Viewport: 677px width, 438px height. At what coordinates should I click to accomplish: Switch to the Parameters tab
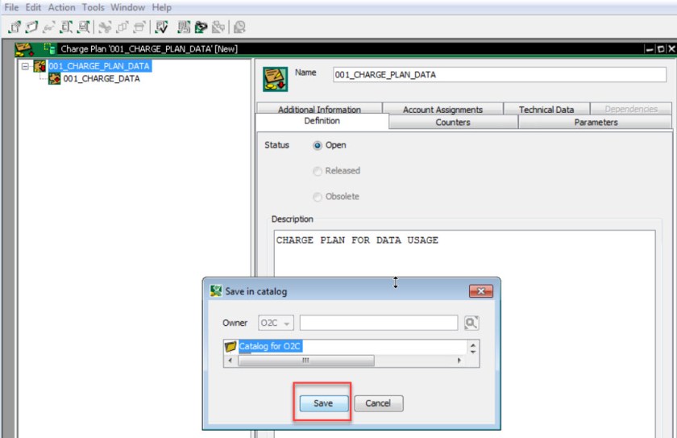[596, 123]
